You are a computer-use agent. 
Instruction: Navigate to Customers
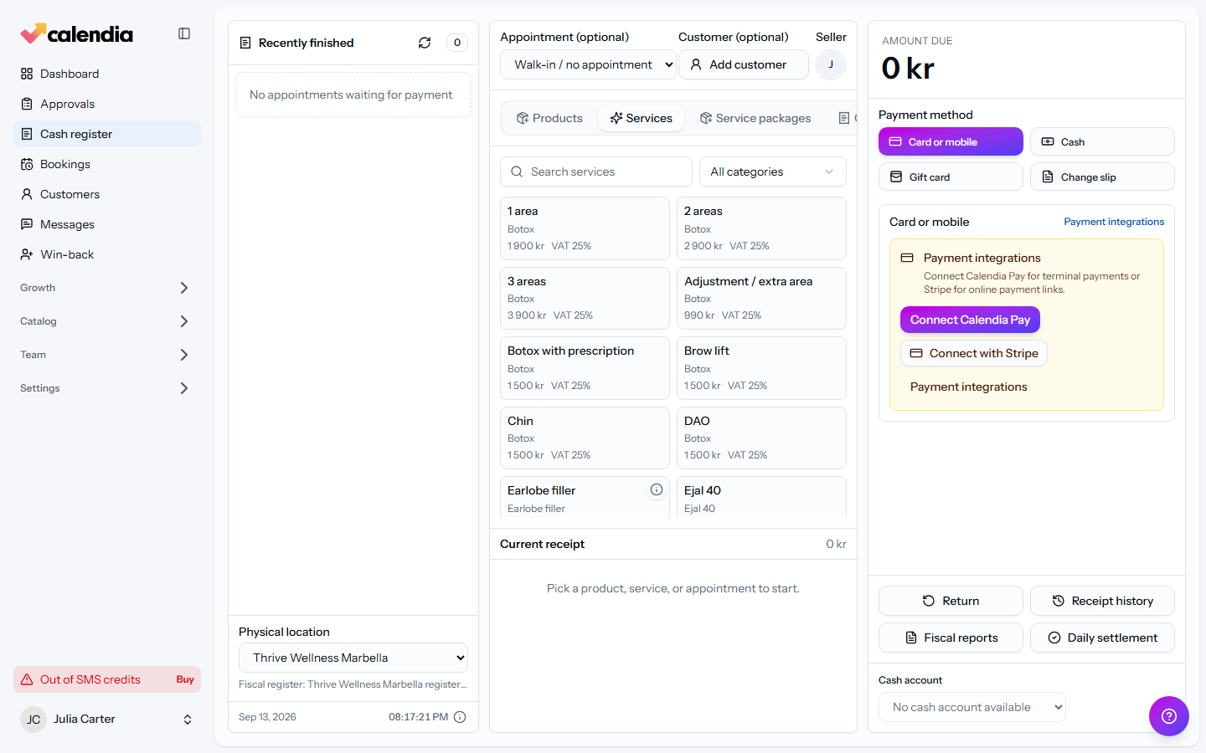(107, 194)
